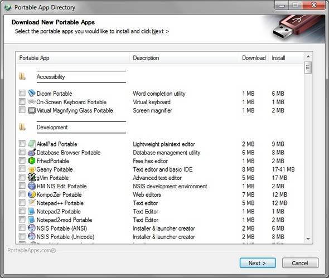Click the scrollbar up arrow

[x=308, y=56]
